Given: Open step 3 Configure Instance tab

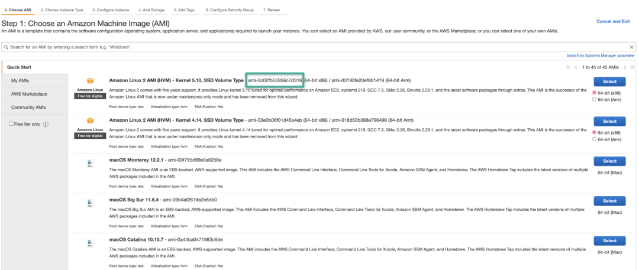Looking at the screenshot, I should (x=111, y=10).
